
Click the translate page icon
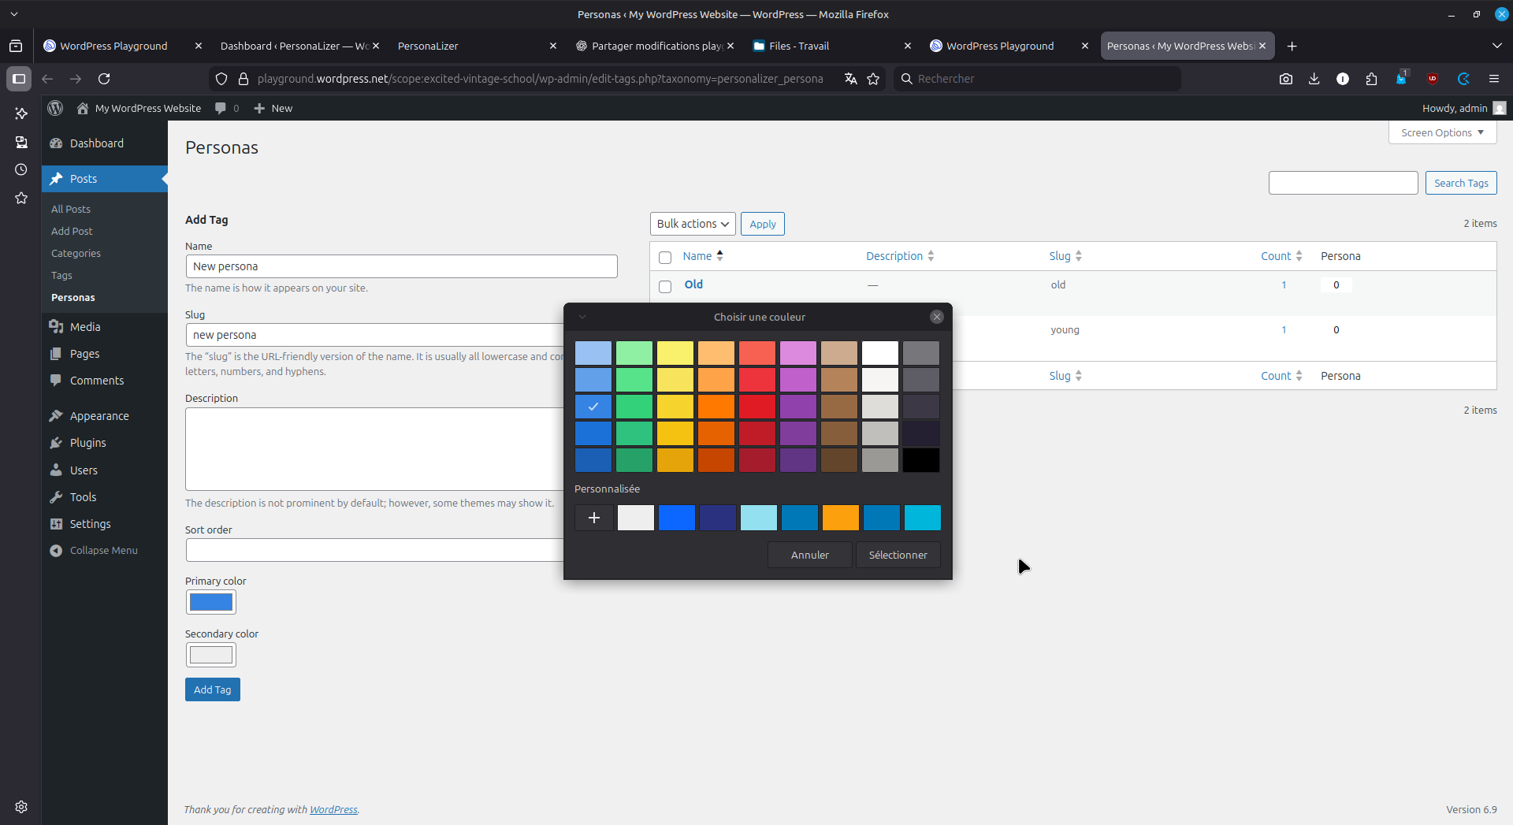(x=850, y=79)
